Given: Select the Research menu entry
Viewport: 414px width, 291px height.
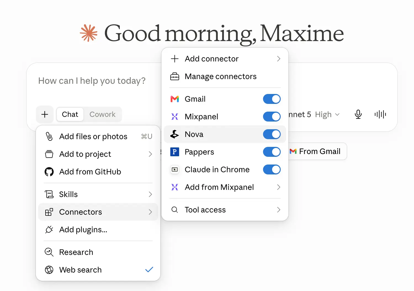Looking at the screenshot, I should (x=98, y=252).
